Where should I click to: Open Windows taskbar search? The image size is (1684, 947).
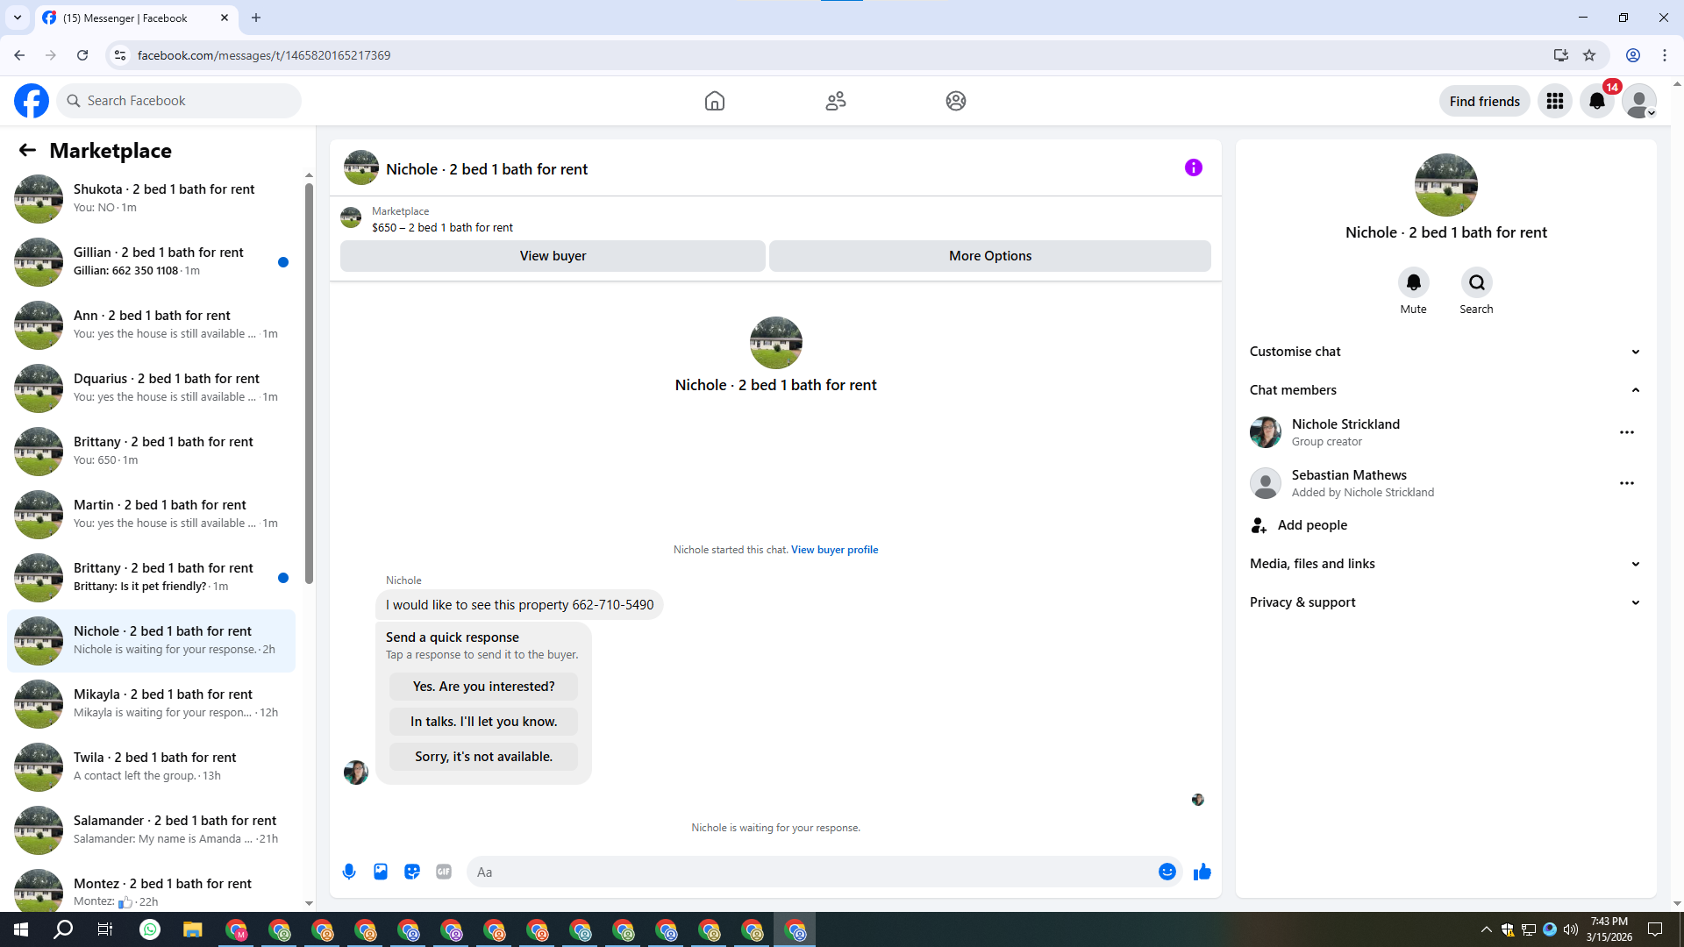click(63, 929)
